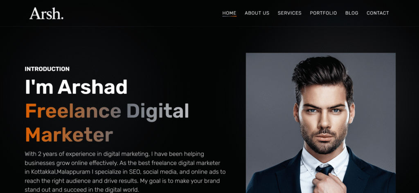Select the CONTACT navigation link
Viewport: 419px width, 193px height.
click(378, 13)
